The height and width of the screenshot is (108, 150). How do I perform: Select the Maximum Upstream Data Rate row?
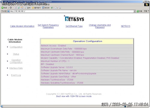point(87,52)
